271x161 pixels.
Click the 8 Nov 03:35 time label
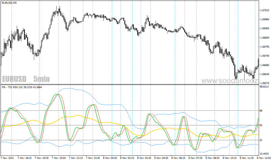pyautogui.click(x=144, y=158)
